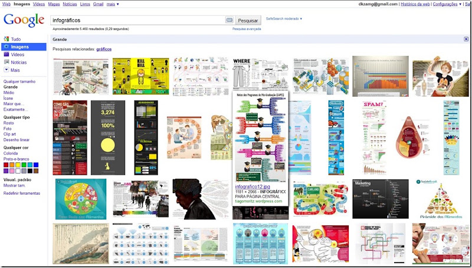The image size is (472, 268).
Task: Click tiagomoritz.wordpress.com in preview popup
Action: pyautogui.click(x=258, y=201)
